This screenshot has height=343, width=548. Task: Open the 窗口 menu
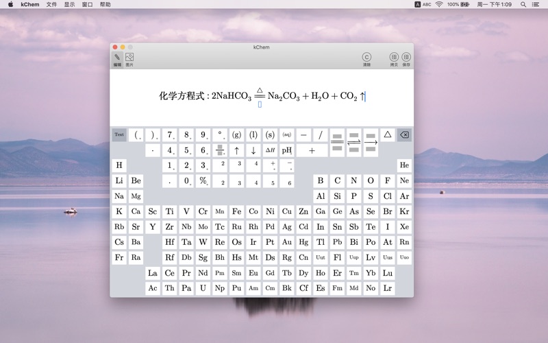tap(87, 5)
